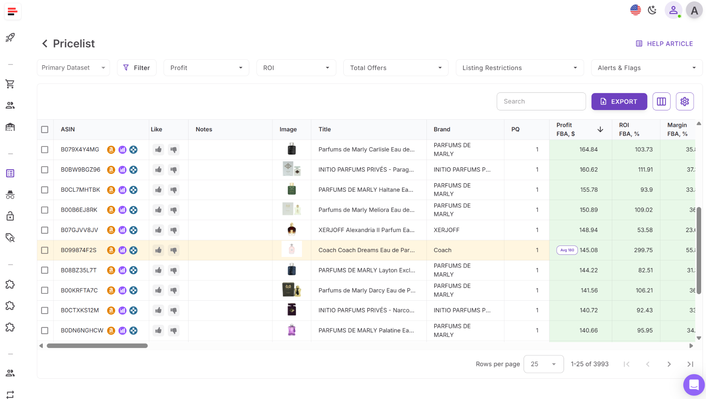The width and height of the screenshot is (706, 399).
Task: Toggle the select-all checkbox in the table header
Action: point(44,129)
